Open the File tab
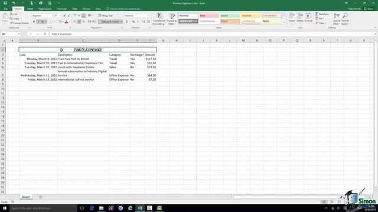Screen dimensions: 378x212 click(x=5, y=9)
